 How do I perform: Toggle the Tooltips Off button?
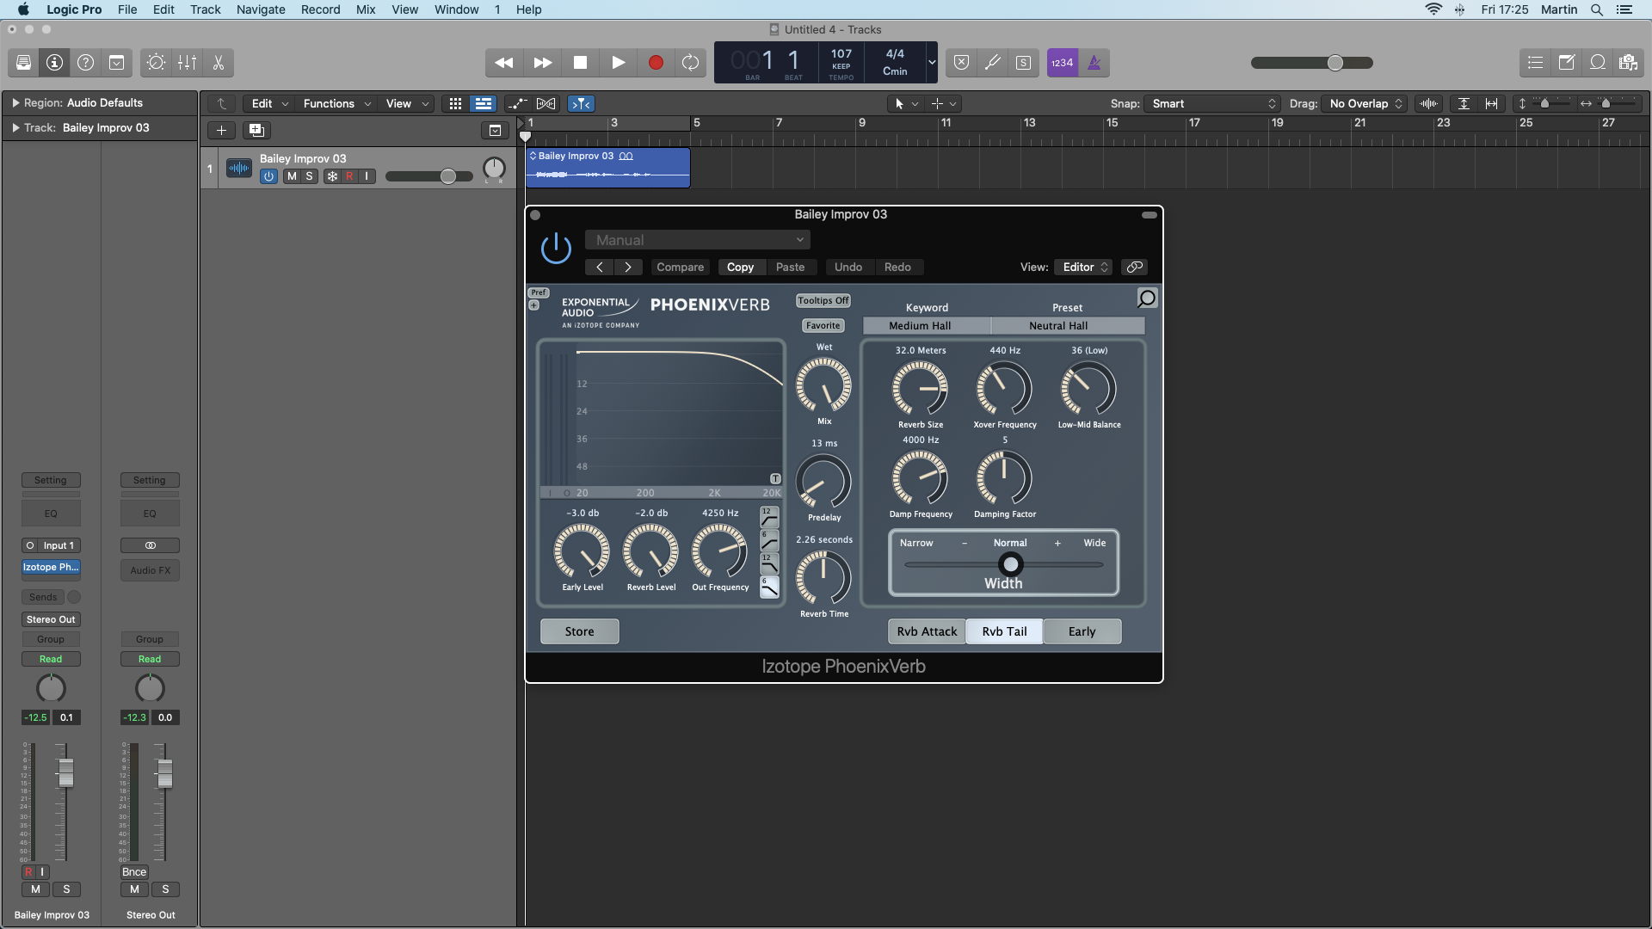(x=823, y=300)
